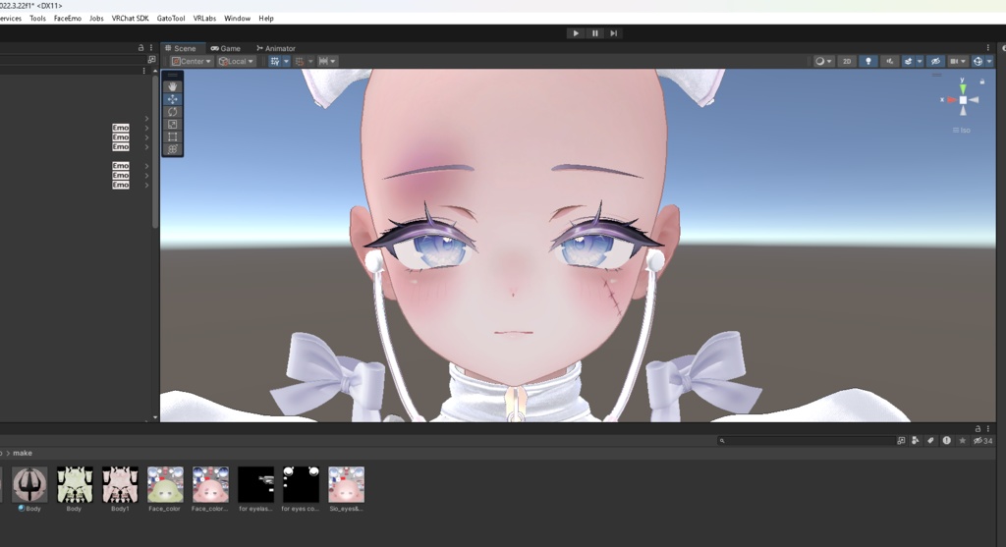Click the 'make' breadcrumb folder
The width and height of the screenshot is (1006, 547).
(x=23, y=454)
